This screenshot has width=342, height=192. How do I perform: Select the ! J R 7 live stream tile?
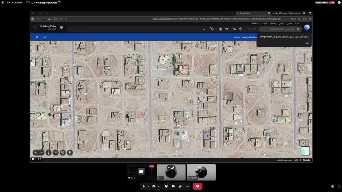pyautogui.click(x=141, y=172)
